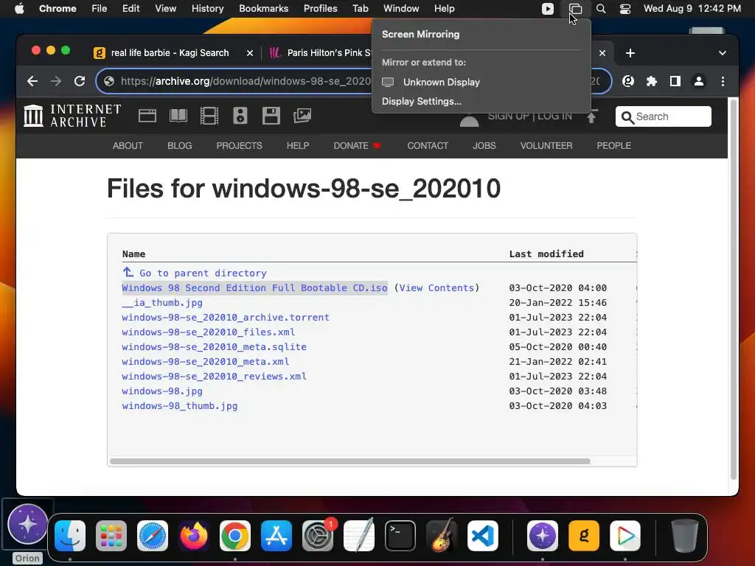Open the Texts book icon

pos(178,116)
